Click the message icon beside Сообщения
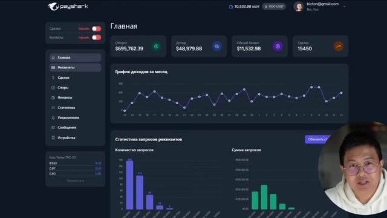Screen dimensions: 387x218 (53, 128)
